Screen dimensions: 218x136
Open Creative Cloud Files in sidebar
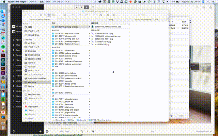tap(37, 78)
